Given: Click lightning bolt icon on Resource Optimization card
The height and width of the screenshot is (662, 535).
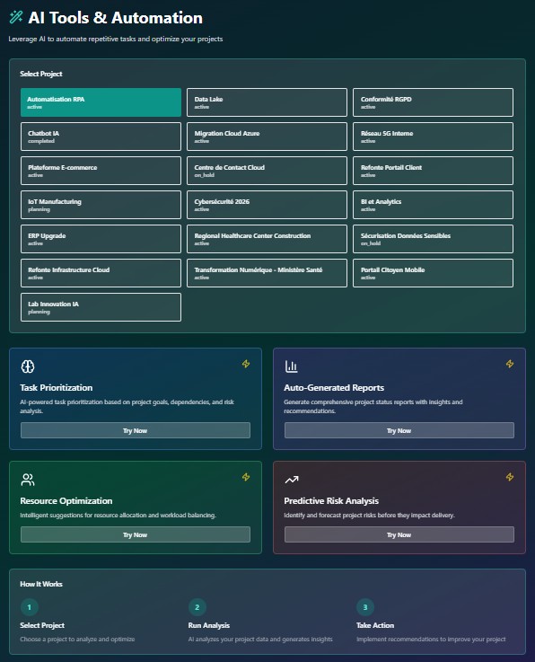Looking at the screenshot, I should 246,477.
